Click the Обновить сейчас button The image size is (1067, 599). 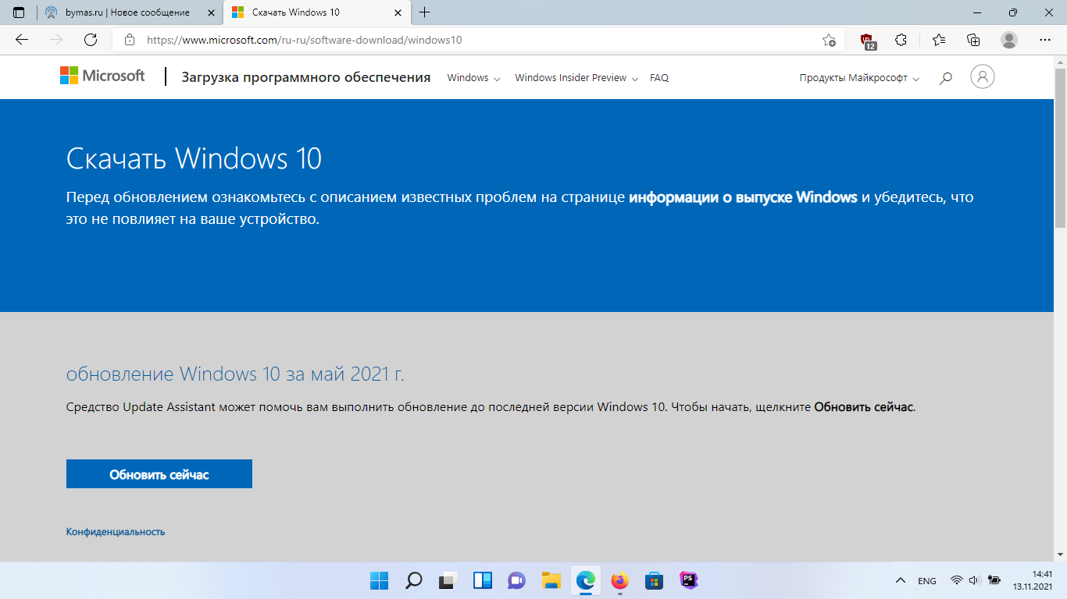click(x=159, y=474)
